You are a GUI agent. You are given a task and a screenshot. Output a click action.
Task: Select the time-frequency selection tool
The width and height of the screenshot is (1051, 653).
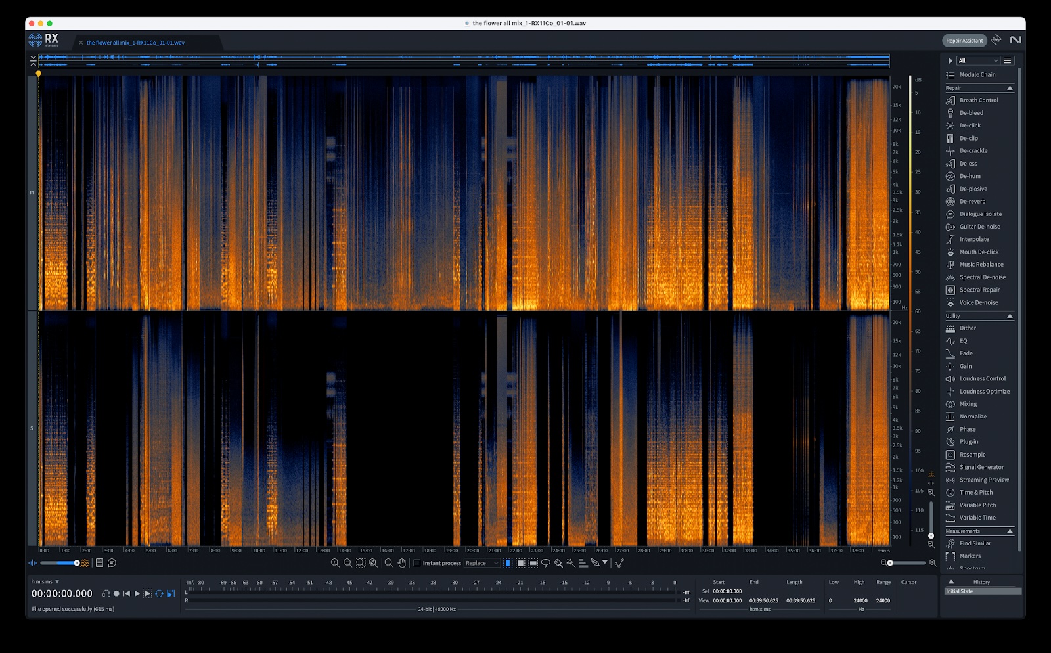coord(520,563)
